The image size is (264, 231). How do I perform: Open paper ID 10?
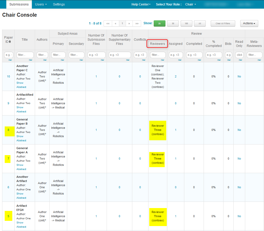point(8,76)
